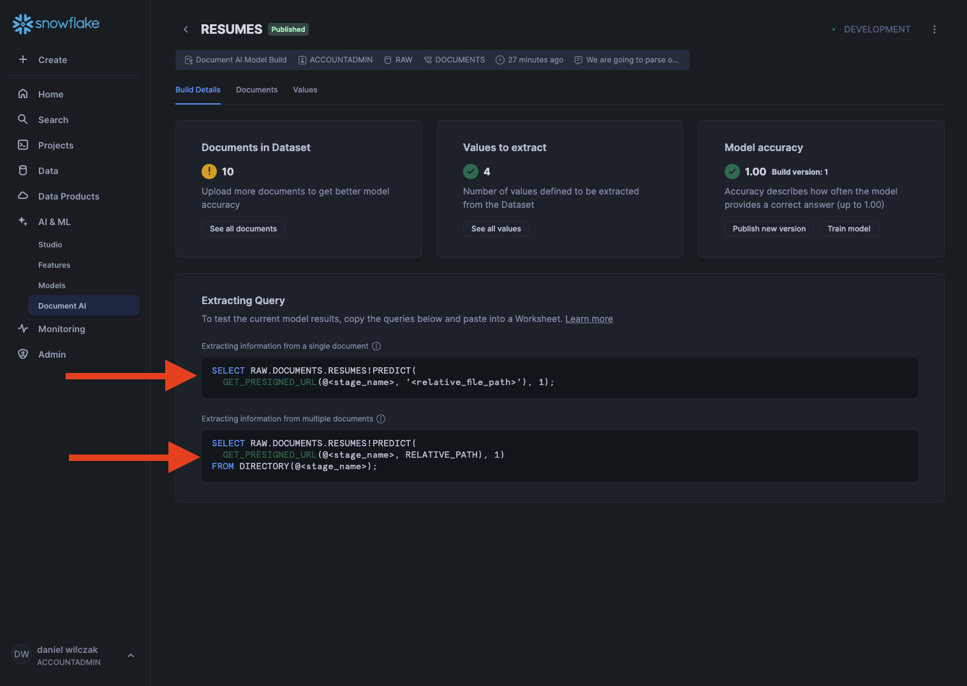Screen dimensions: 967x686
Task: Open Home from the sidebar
Action: [x=50, y=94]
